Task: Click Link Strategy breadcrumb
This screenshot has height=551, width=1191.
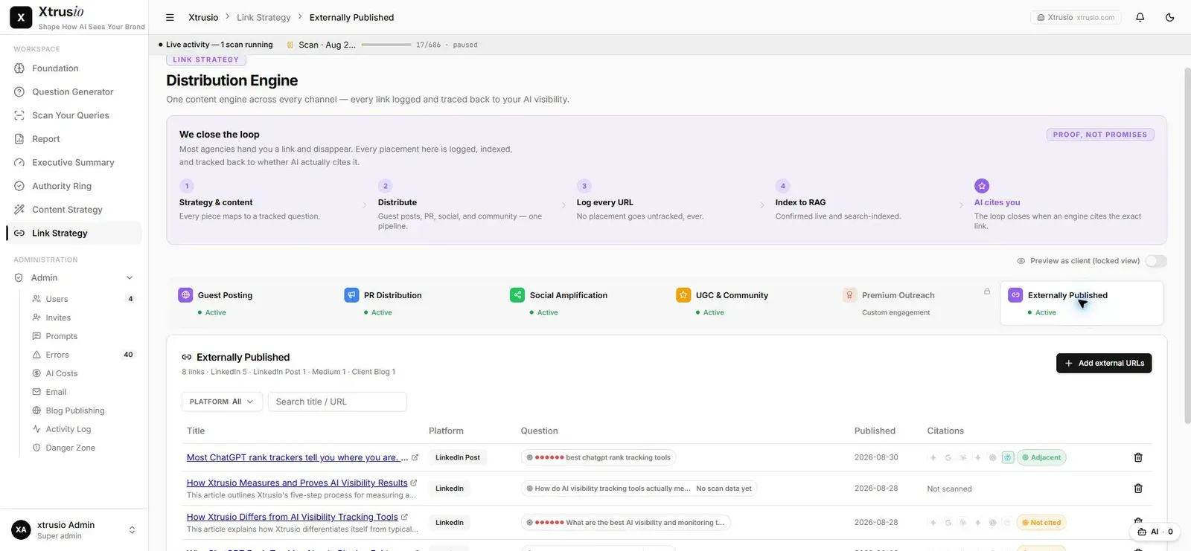Action: tap(264, 17)
